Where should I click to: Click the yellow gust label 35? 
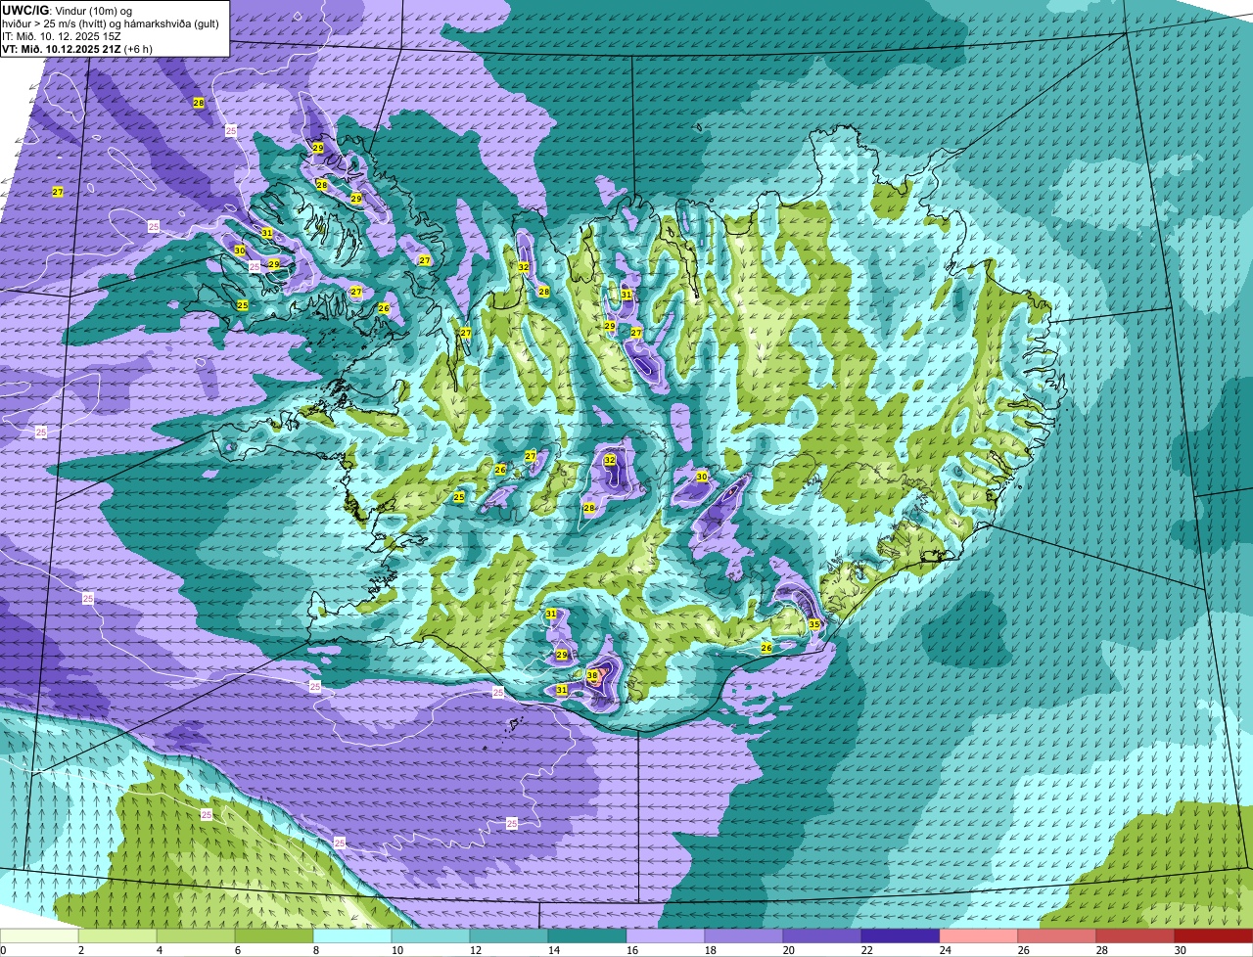coord(814,624)
